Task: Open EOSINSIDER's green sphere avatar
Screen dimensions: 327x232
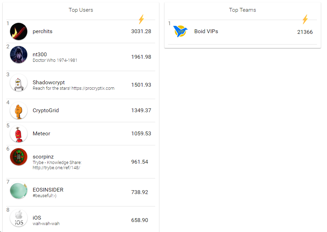Action: (x=19, y=190)
